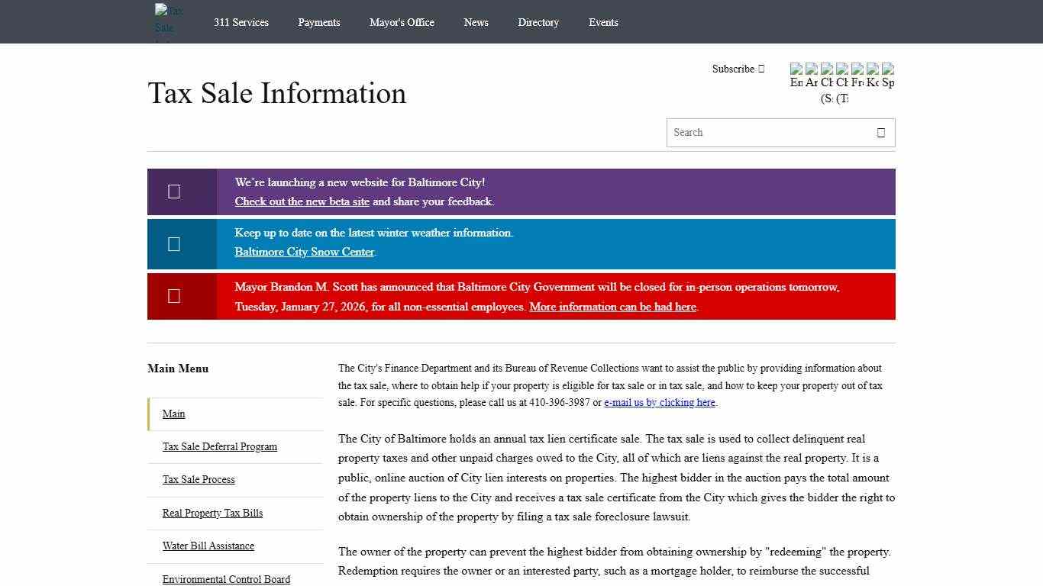Click the closure announcement 'More information' link
This screenshot has height=586, width=1043.
pos(612,307)
